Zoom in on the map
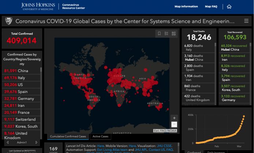Viewport: 254px width, 153px height. (174, 118)
